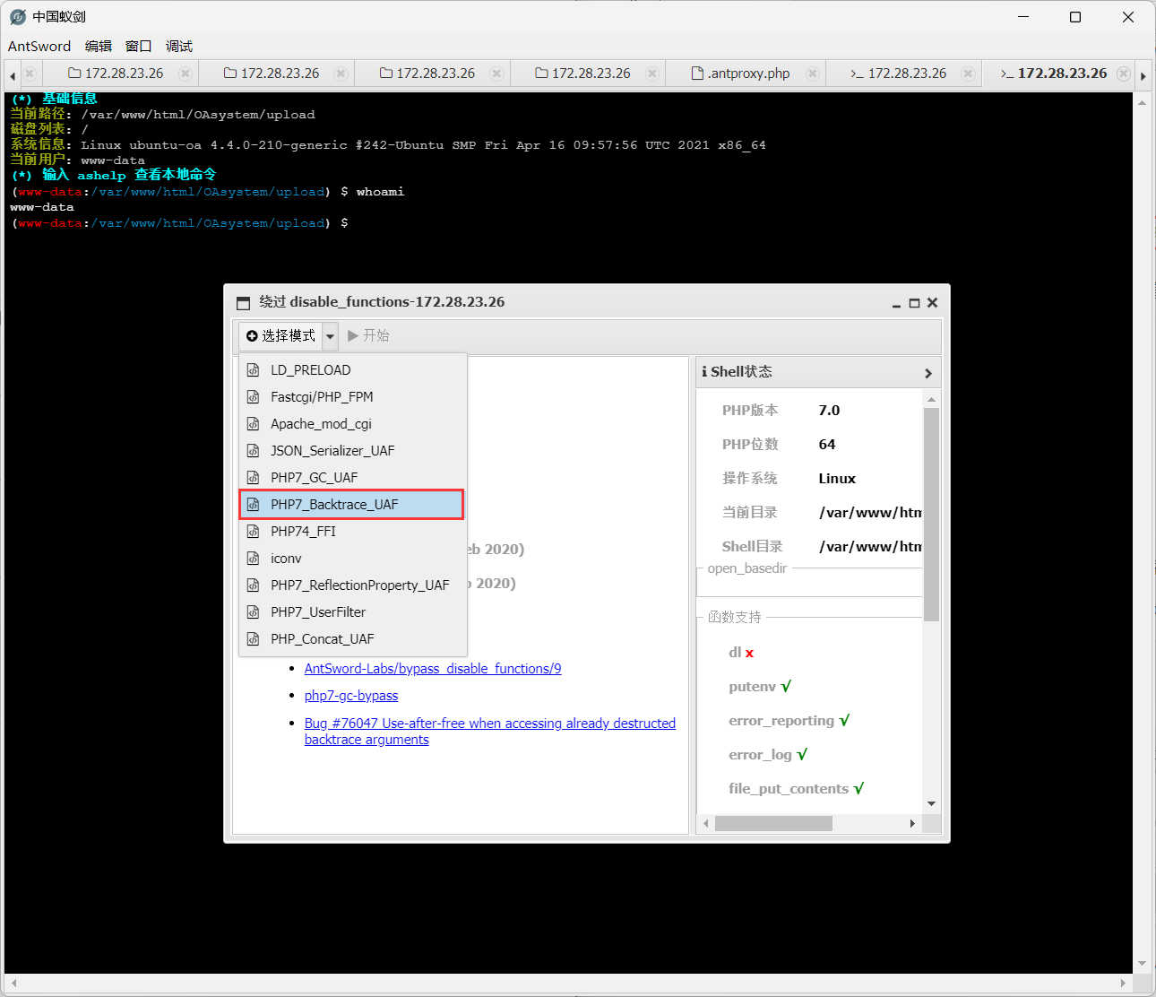Viewport: 1156px width, 997px height.
Task: Choose LD_PRELOAD mode from list
Action: pyautogui.click(x=310, y=370)
